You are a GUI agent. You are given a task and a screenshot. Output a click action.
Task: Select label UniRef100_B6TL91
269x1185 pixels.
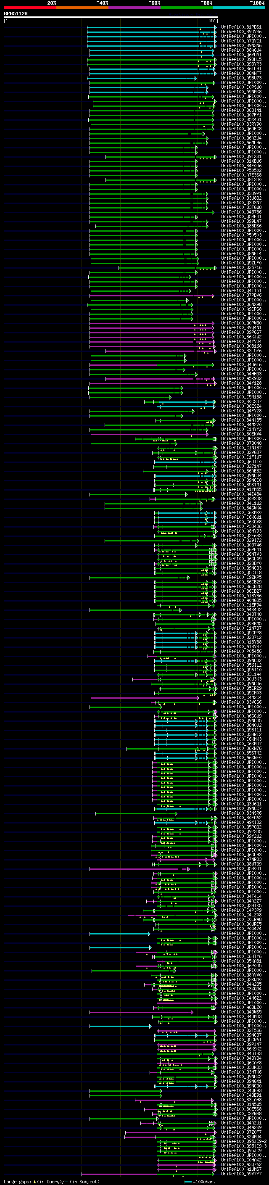pos(241,69)
